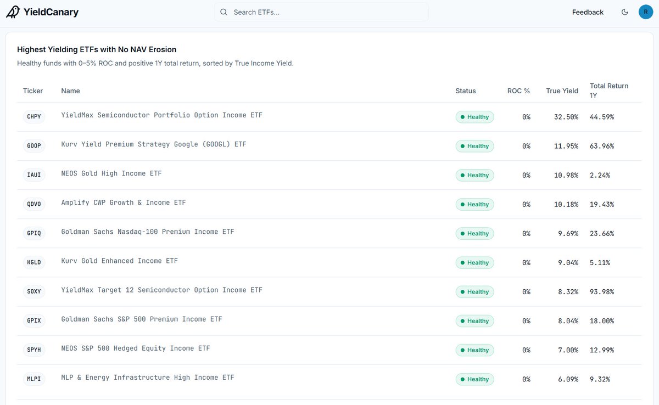The width and height of the screenshot is (659, 405).
Task: Click the Healthy status pill for QDVO
Action: click(x=474, y=204)
